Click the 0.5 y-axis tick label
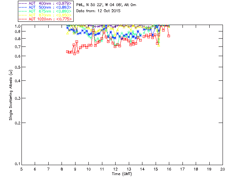Image resolution: width=229 pixels, height=183 pixels. pyautogui.click(x=18, y=67)
